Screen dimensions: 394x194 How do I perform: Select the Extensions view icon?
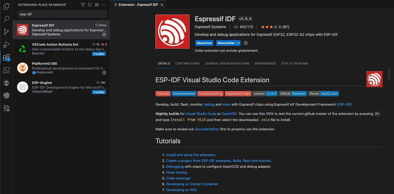point(6,57)
